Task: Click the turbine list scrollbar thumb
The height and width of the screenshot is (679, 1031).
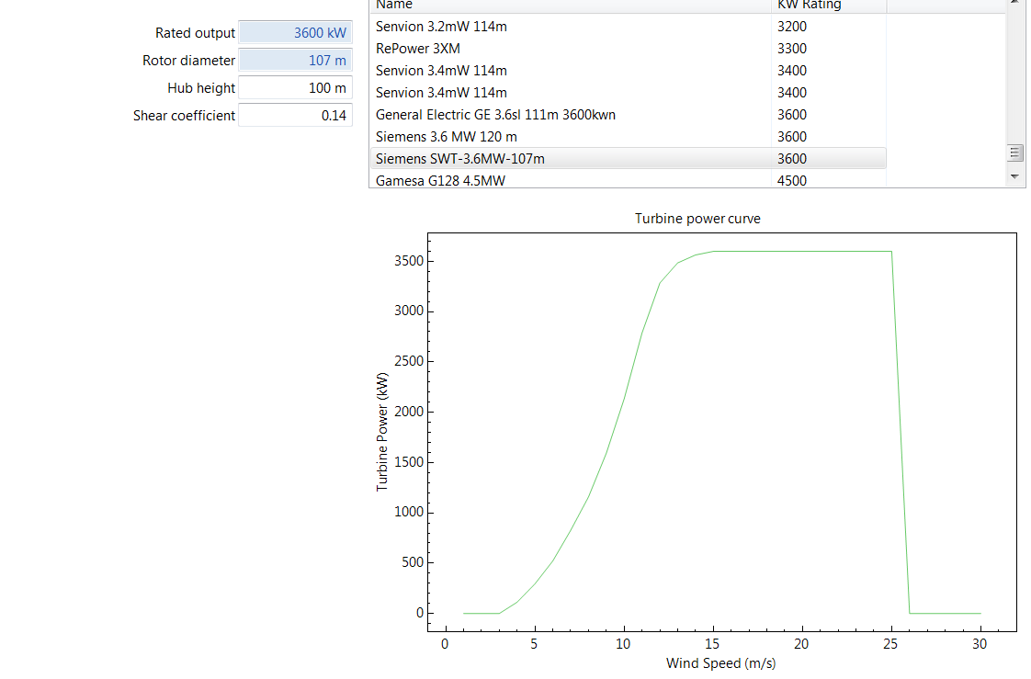Action: tap(1014, 153)
